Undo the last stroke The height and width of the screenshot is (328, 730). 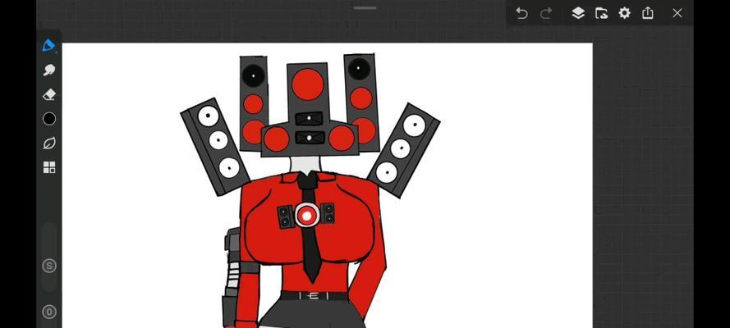pyautogui.click(x=521, y=13)
